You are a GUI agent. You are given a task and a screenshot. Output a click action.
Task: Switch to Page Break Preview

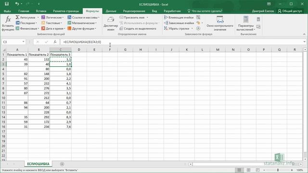point(257,170)
